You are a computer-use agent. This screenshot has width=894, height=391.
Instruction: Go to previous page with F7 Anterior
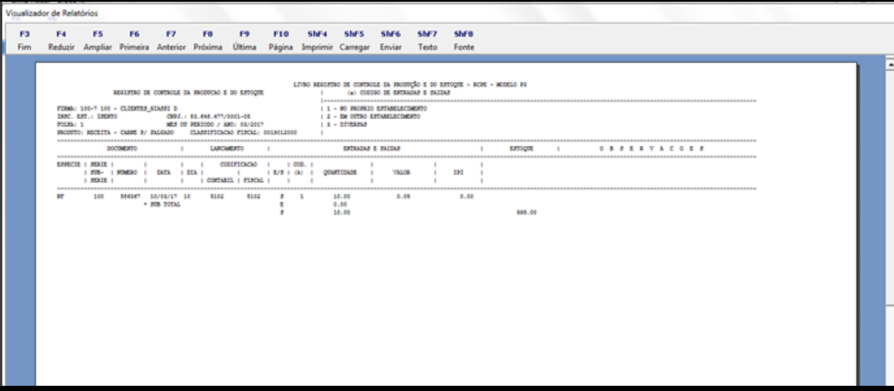pyautogui.click(x=171, y=40)
